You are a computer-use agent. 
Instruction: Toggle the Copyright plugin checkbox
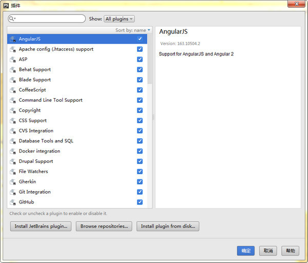click(x=140, y=110)
